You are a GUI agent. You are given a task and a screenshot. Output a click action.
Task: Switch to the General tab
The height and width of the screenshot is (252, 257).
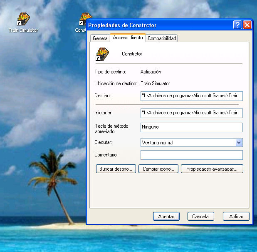(100, 38)
